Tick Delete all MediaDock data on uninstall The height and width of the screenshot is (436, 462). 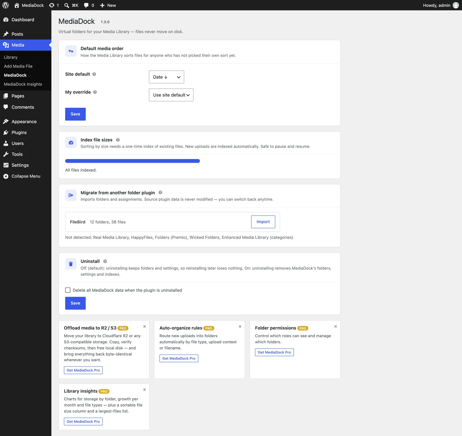68,290
